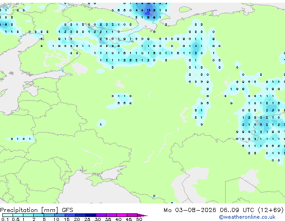The height and width of the screenshot is (221, 285).
Task: Click the '25' legend scale label
Action: pos(87,219)
